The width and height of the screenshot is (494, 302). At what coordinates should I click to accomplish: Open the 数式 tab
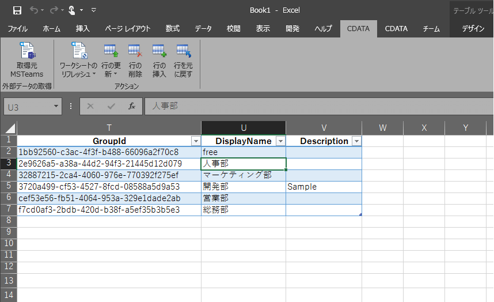click(x=173, y=29)
